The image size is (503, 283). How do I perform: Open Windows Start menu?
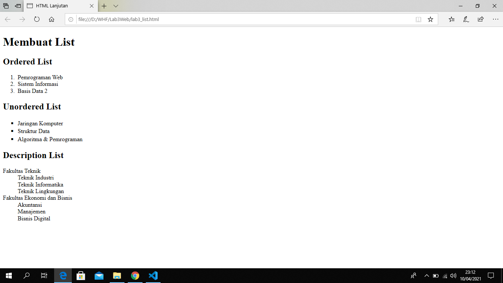[9, 276]
